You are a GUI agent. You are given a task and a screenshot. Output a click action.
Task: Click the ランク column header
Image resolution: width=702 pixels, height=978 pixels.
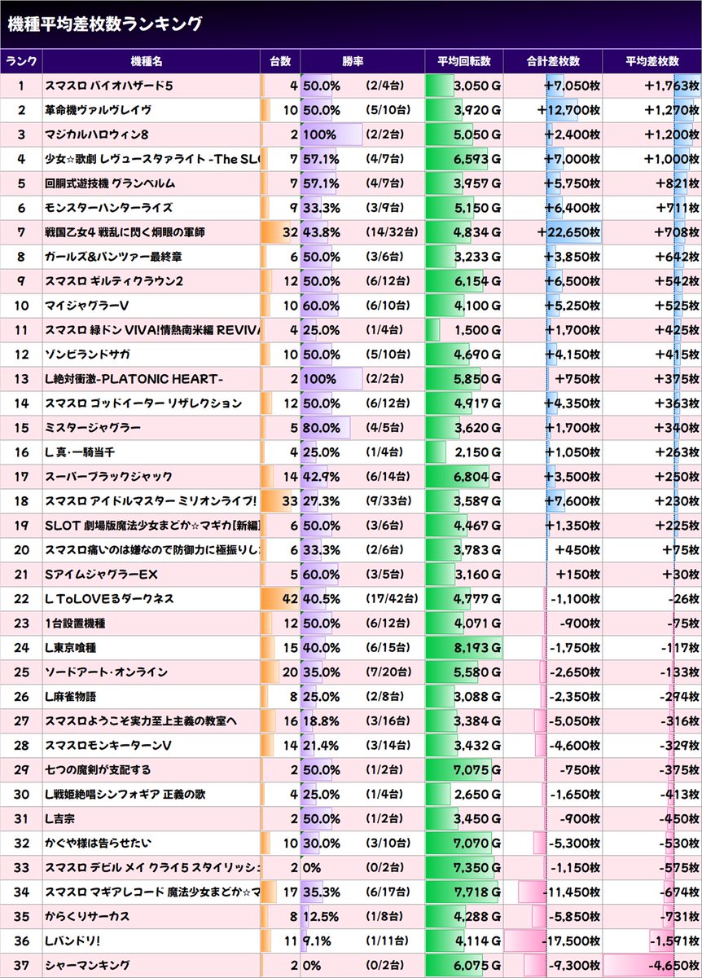(x=21, y=62)
